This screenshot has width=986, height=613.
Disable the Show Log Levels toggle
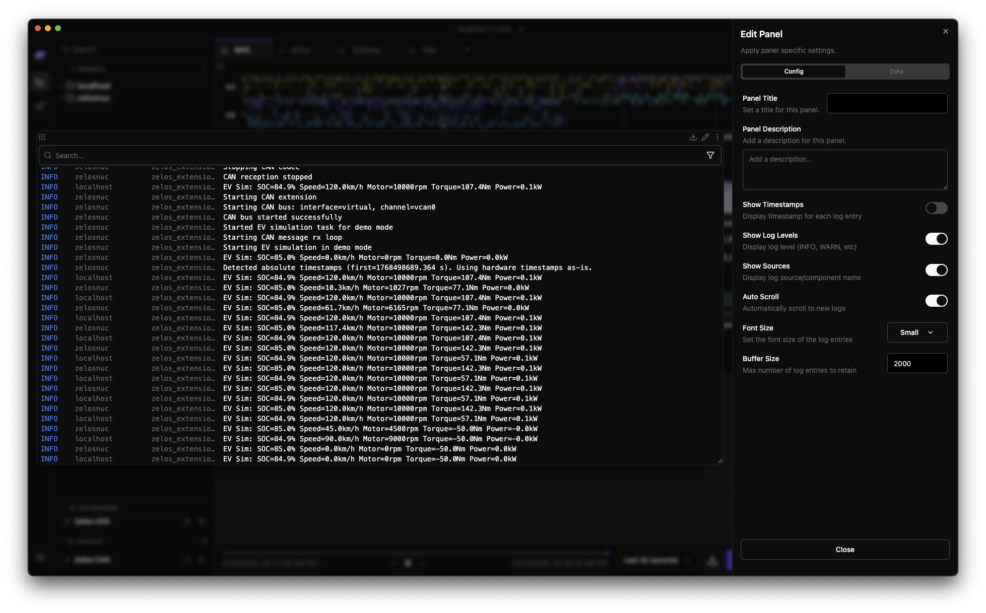click(936, 239)
